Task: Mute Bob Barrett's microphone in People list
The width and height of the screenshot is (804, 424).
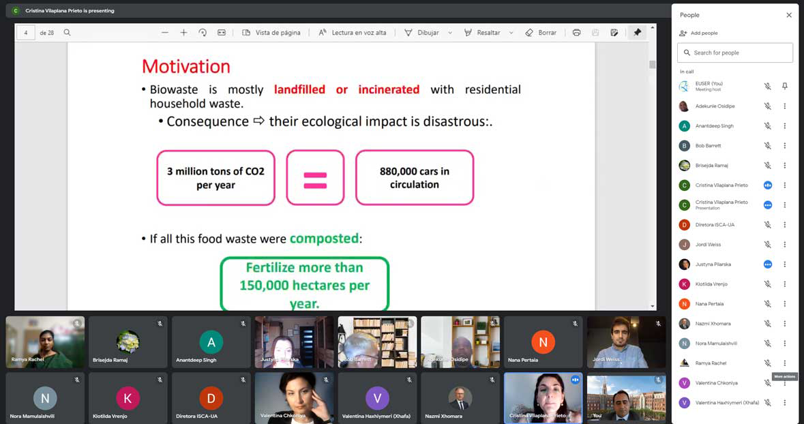Action: coord(767,146)
